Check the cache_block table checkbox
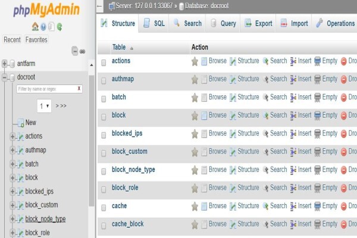Image resolution: width=357 pixels, height=238 pixels. pyautogui.click(x=104, y=226)
